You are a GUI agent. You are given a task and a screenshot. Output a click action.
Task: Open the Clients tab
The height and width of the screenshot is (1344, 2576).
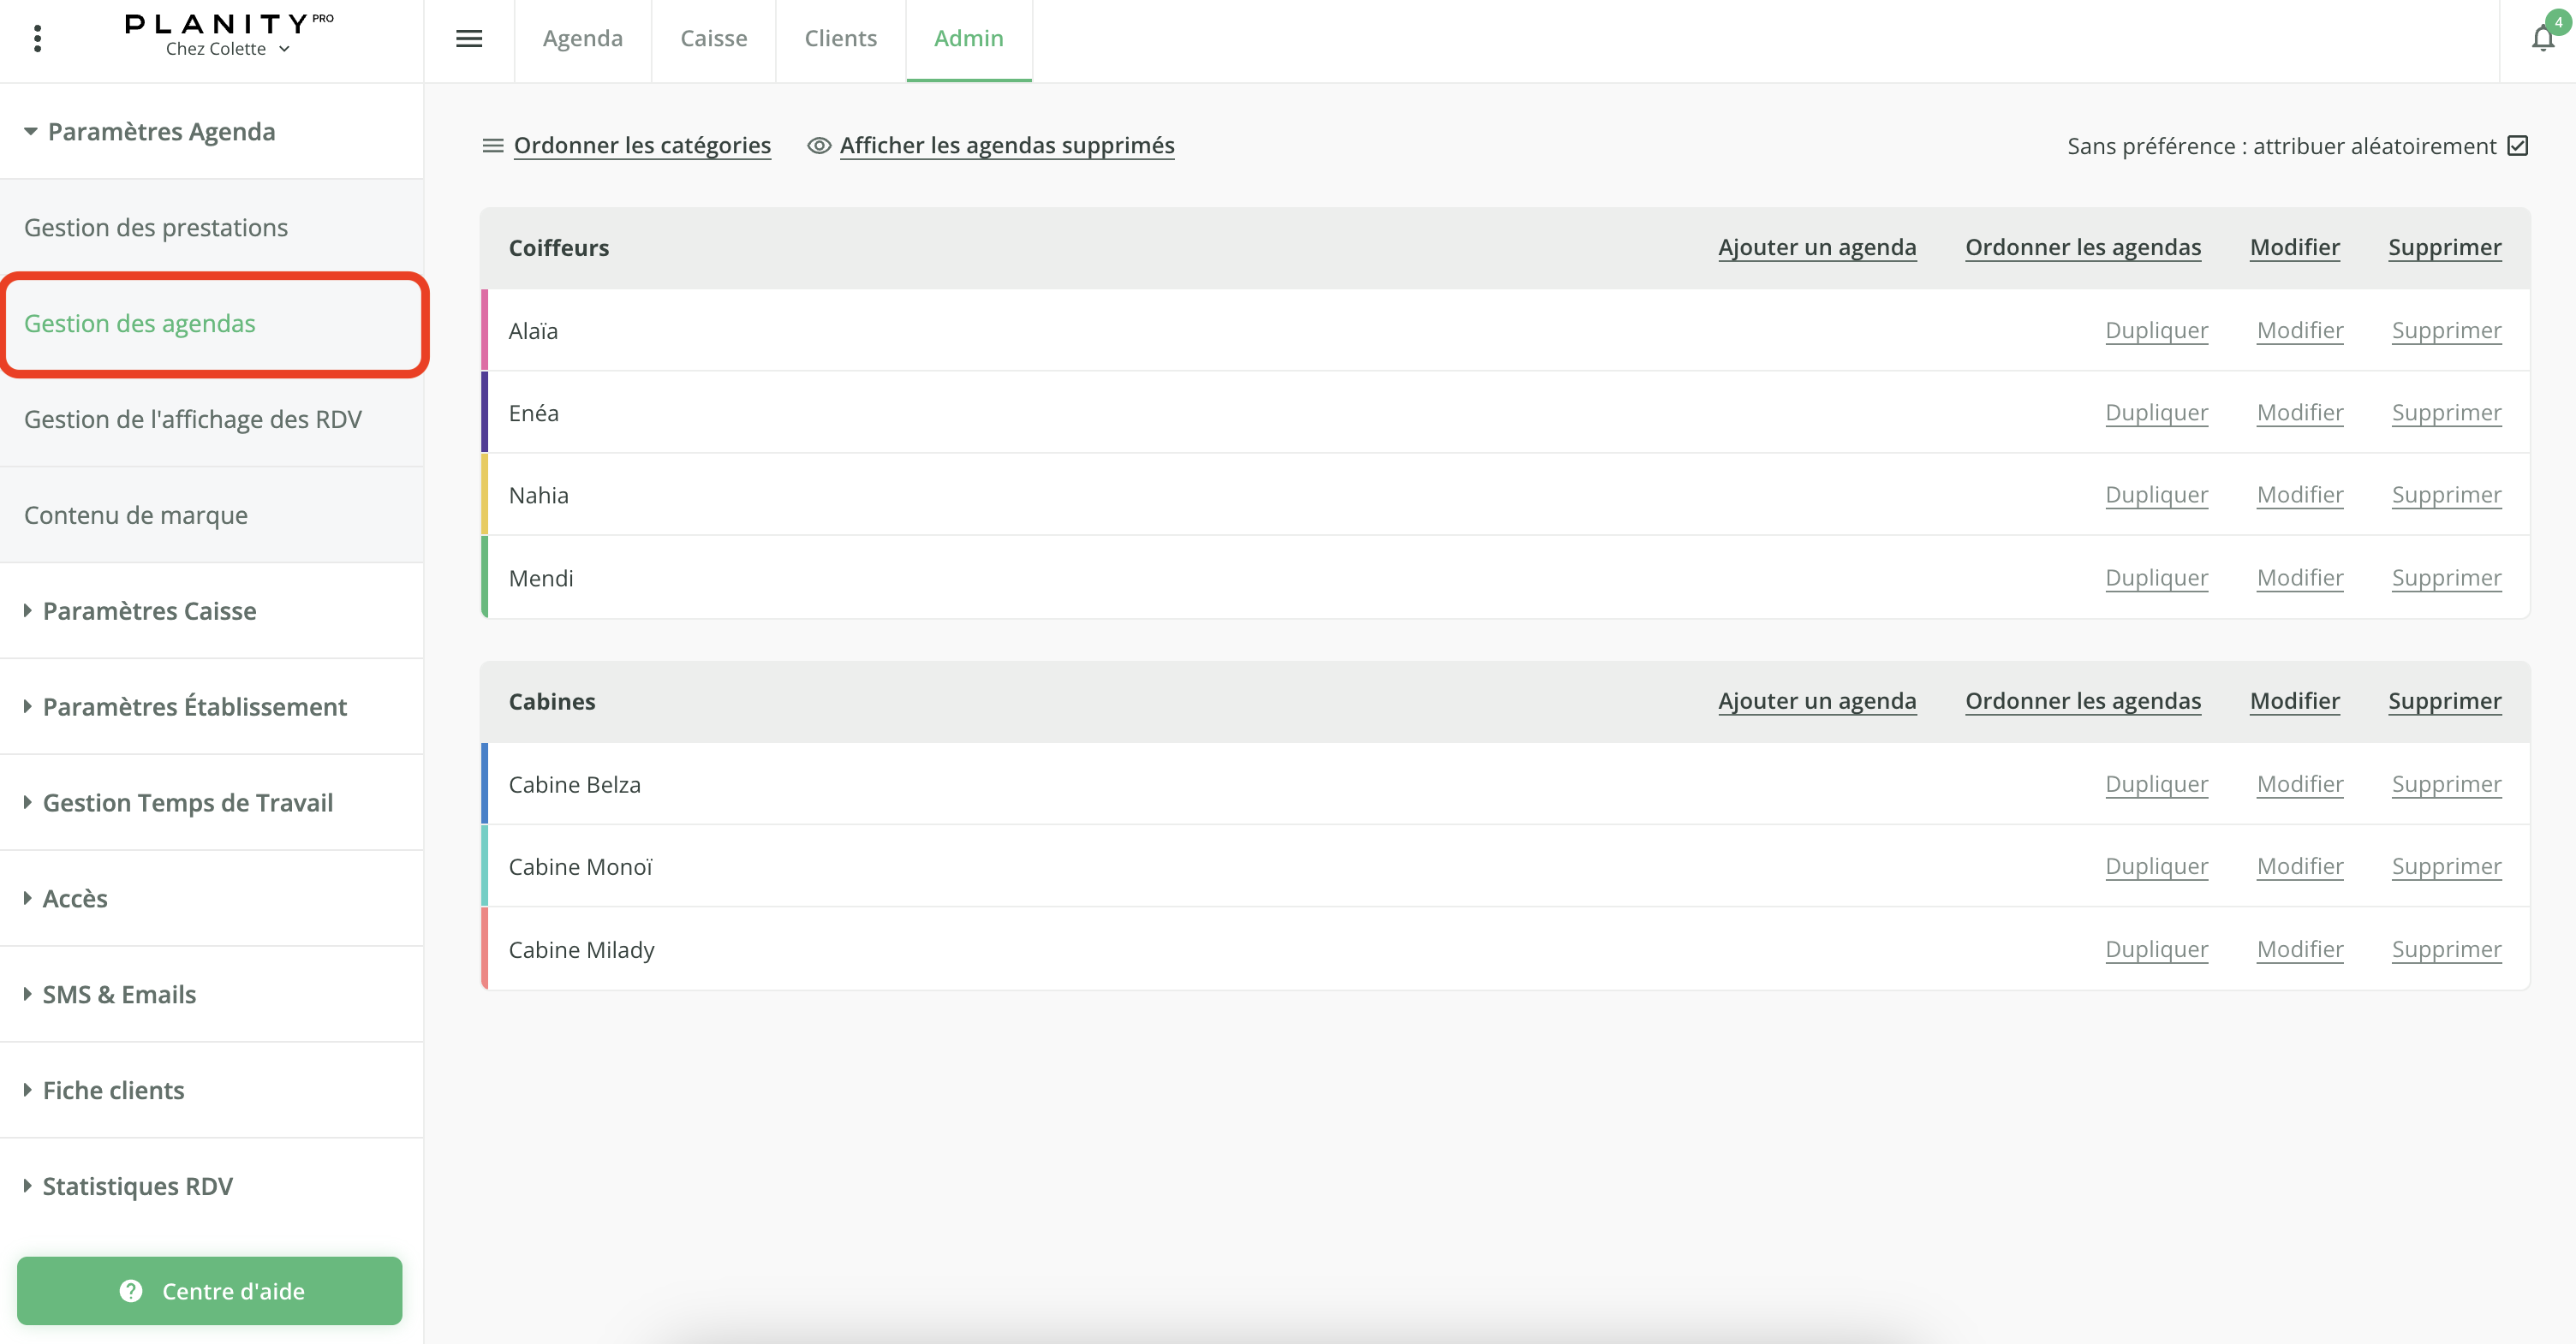tap(840, 39)
